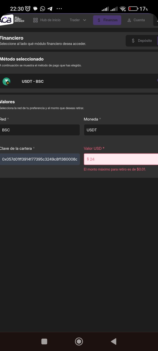Tap the dollar icon in Finanzas tab
The width and height of the screenshot is (158, 351).
click(99, 20)
